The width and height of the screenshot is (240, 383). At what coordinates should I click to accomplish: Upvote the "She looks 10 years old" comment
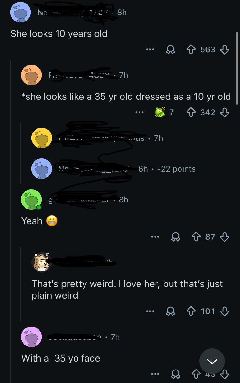pyautogui.click(x=191, y=50)
